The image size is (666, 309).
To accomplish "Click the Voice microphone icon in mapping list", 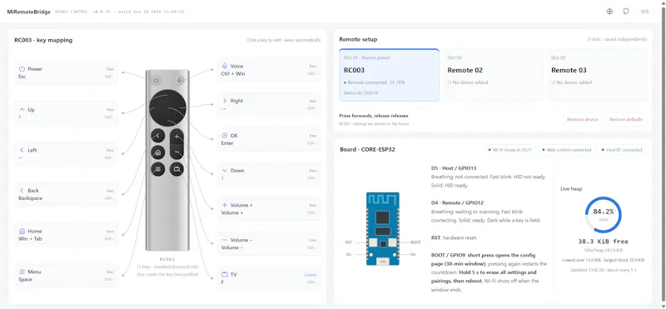I will (225, 66).
